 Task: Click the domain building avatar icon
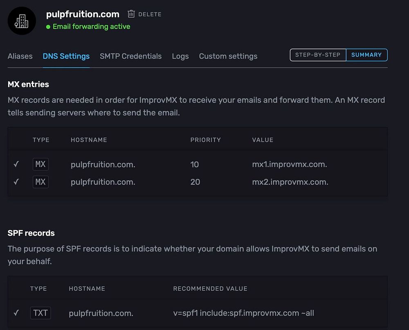click(x=22, y=21)
